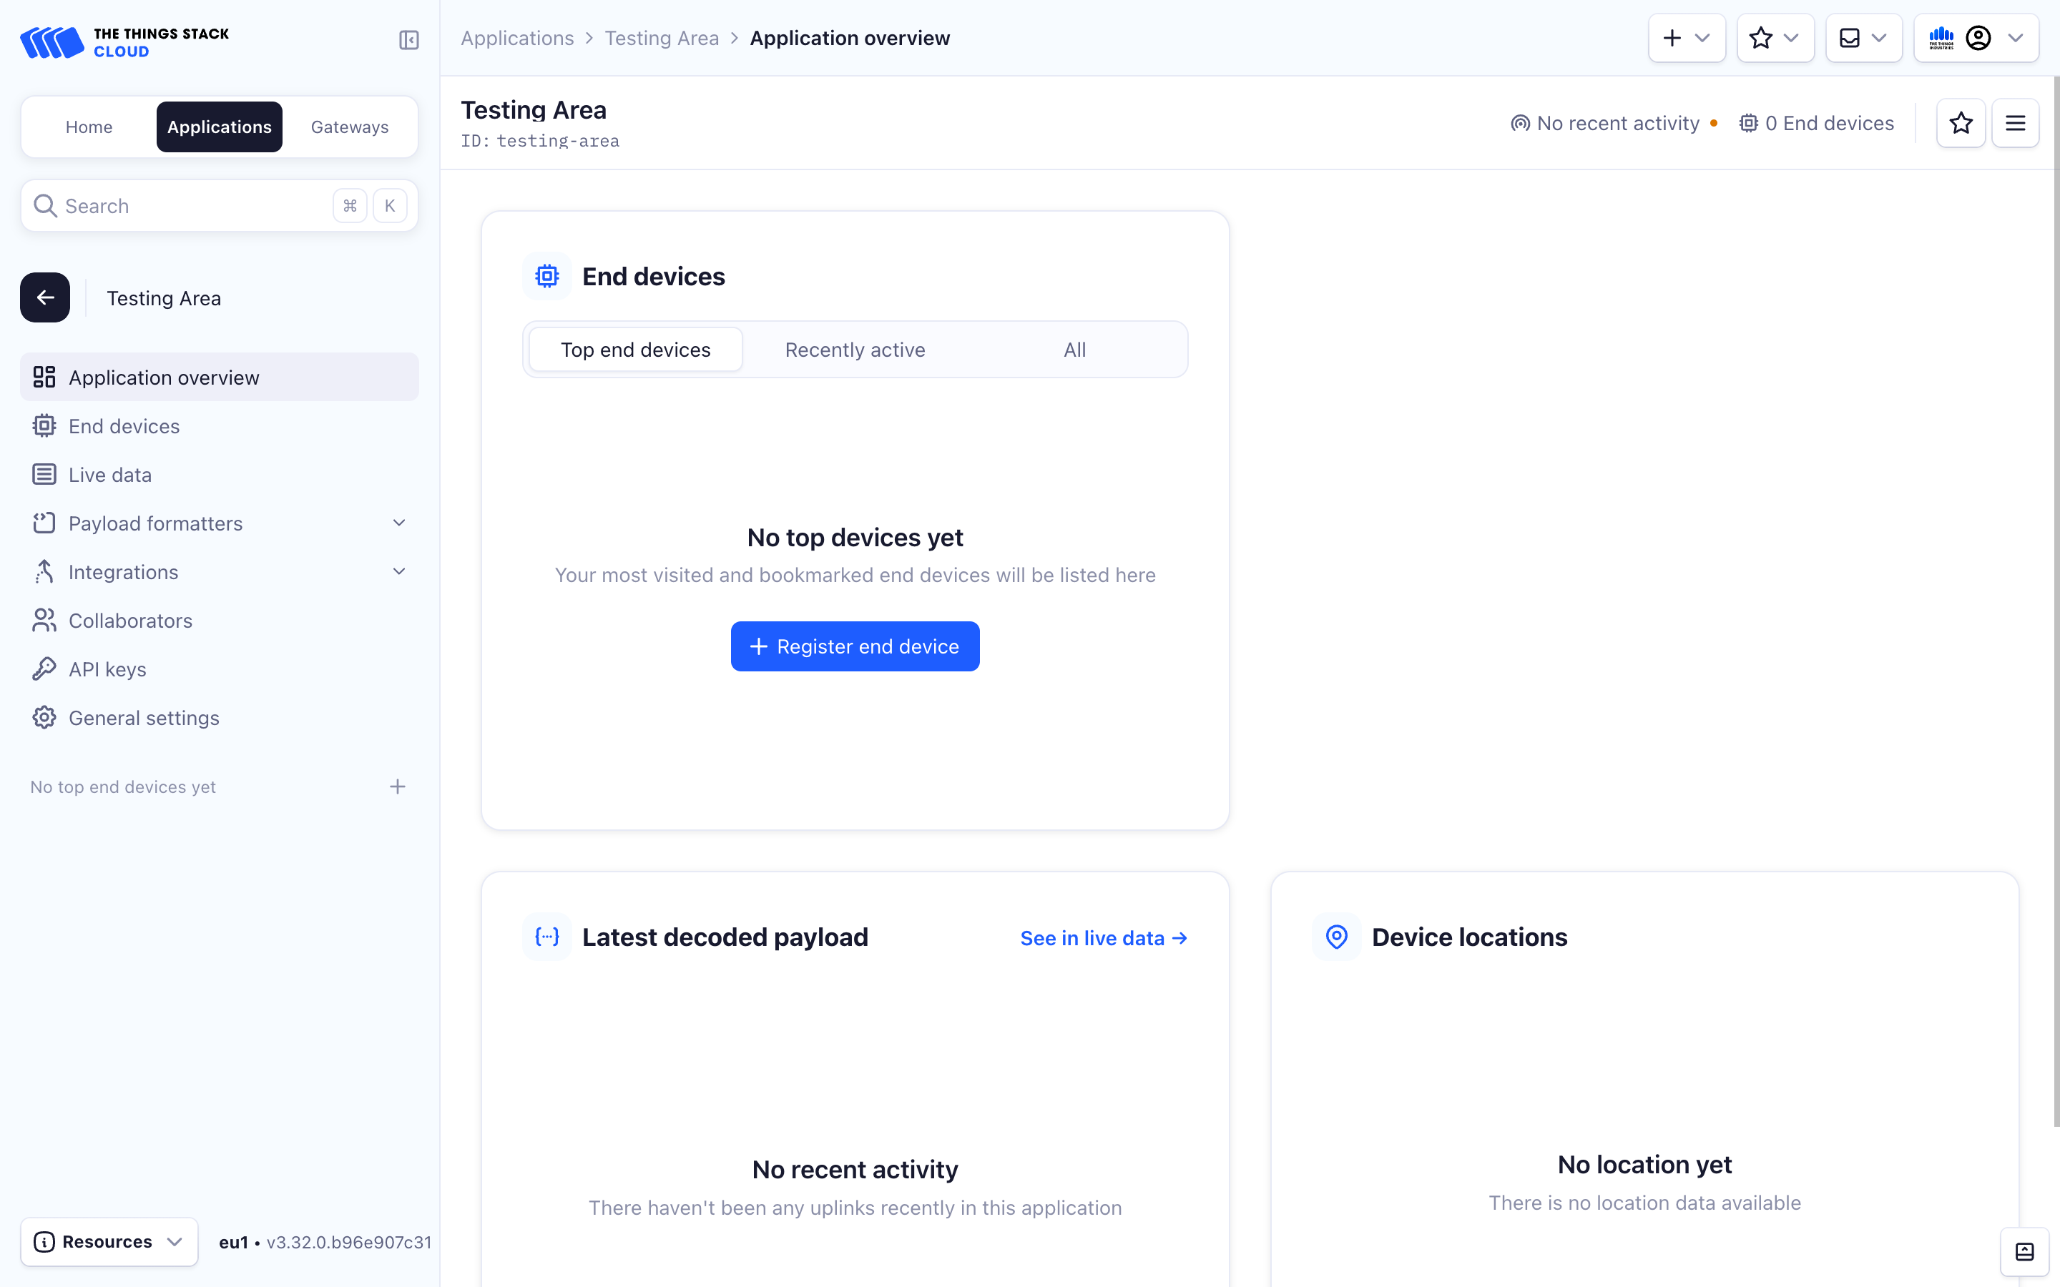This screenshot has width=2060, height=1287.
Task: Expand the Payload formatters section
Action: coord(398,523)
